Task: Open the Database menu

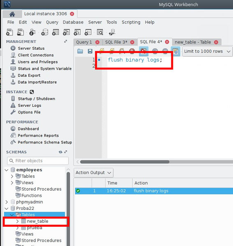Action: 73,22
